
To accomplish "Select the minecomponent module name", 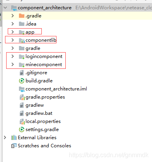I will coord(44,65).
